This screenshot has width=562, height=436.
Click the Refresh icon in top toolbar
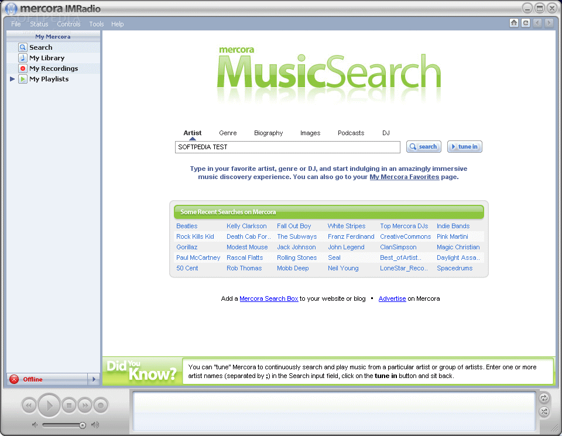tap(526, 23)
